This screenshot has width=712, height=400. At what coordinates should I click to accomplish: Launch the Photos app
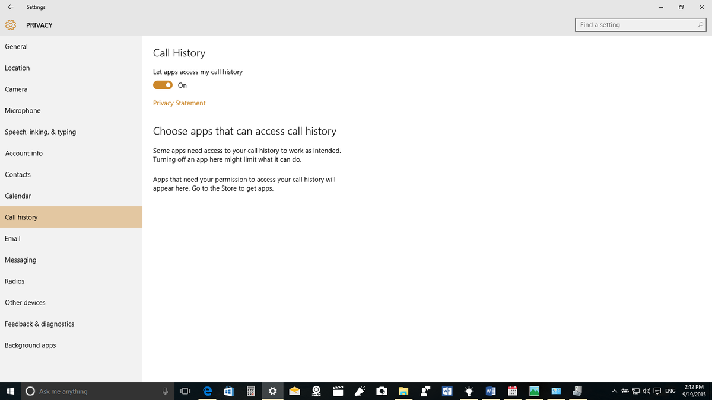(x=534, y=391)
